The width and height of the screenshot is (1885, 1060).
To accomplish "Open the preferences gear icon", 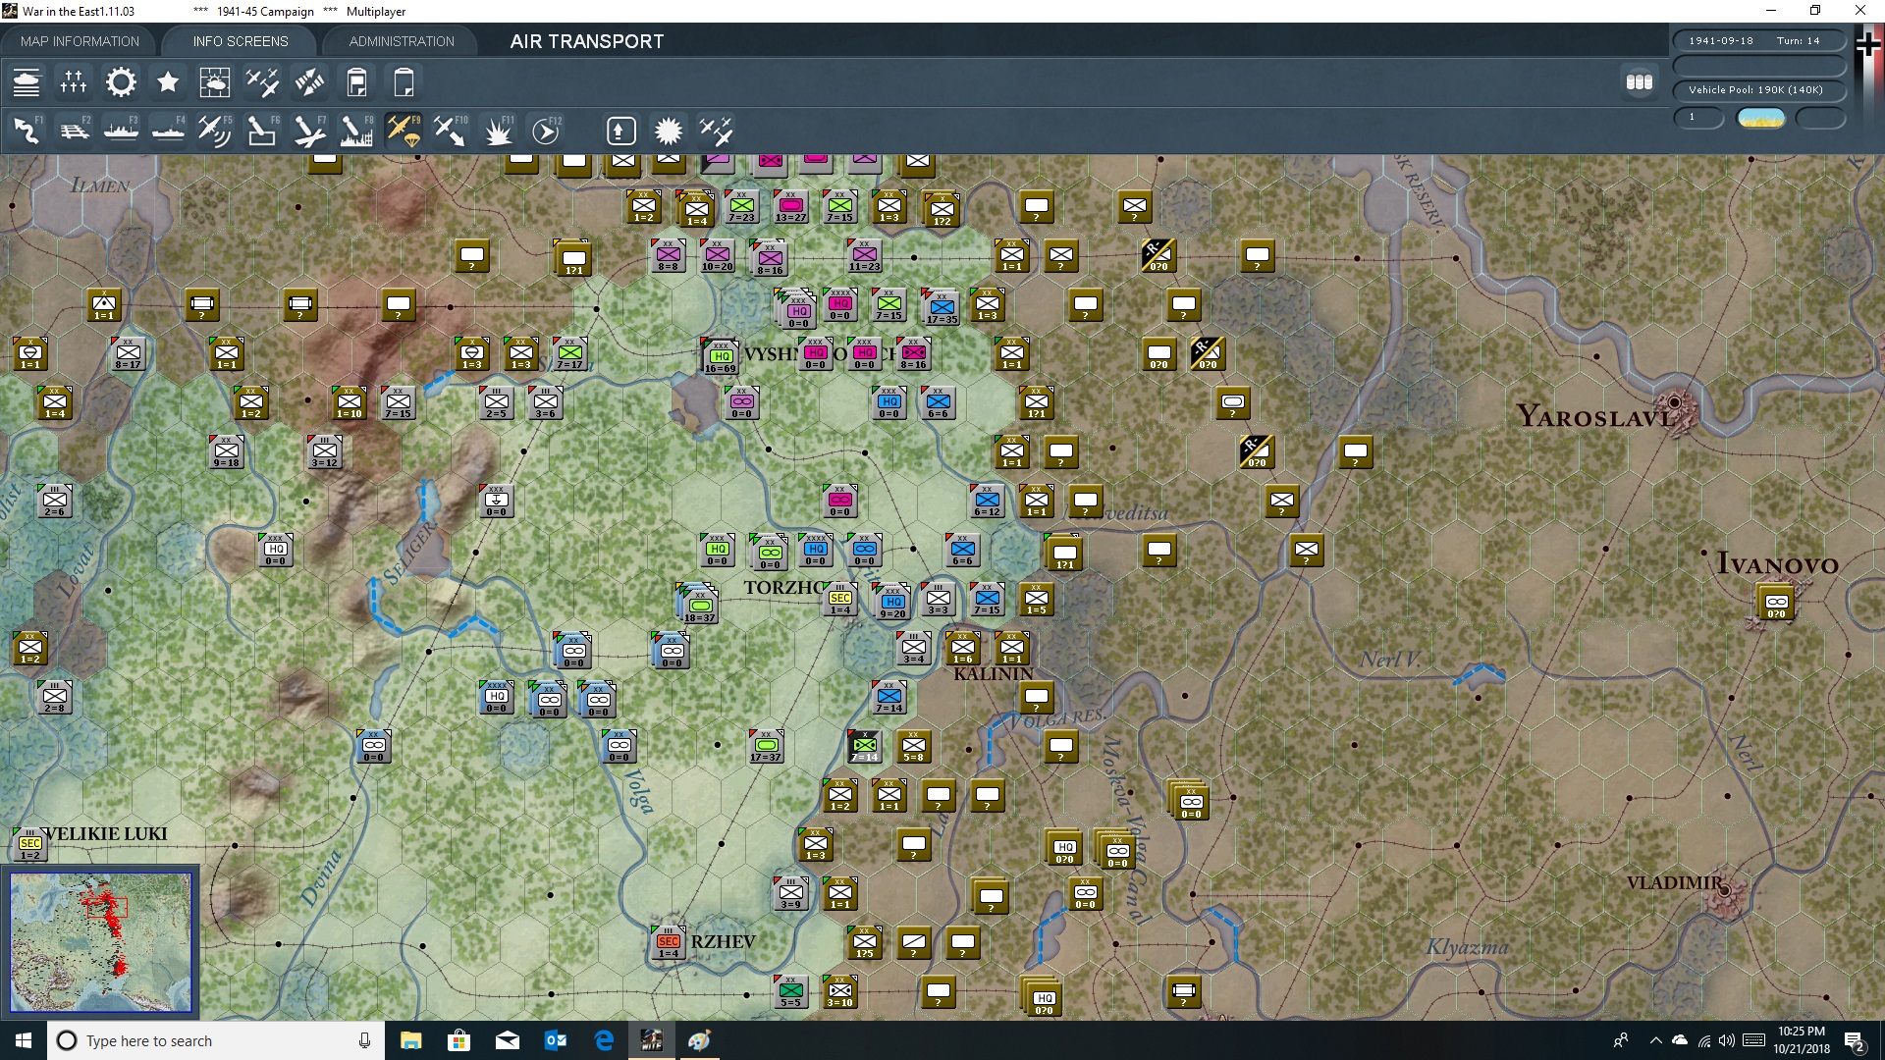I will point(121,82).
